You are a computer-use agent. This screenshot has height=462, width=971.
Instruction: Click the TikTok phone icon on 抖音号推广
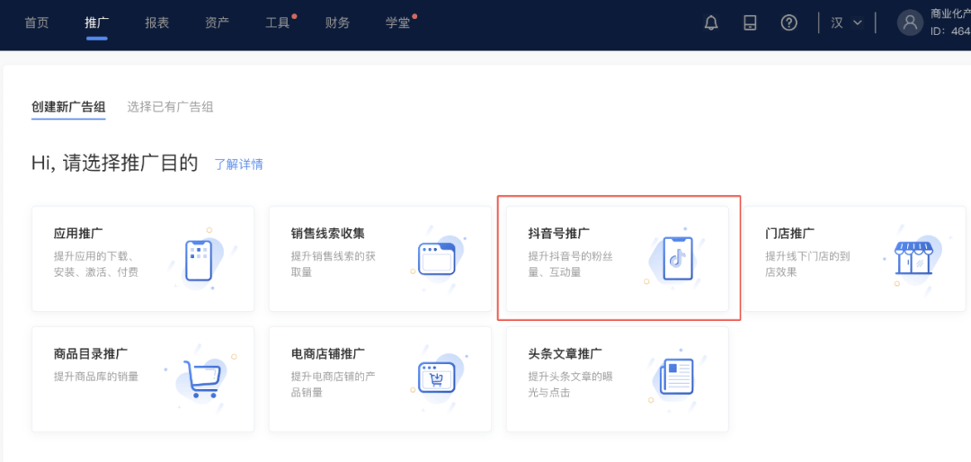pyautogui.click(x=677, y=259)
